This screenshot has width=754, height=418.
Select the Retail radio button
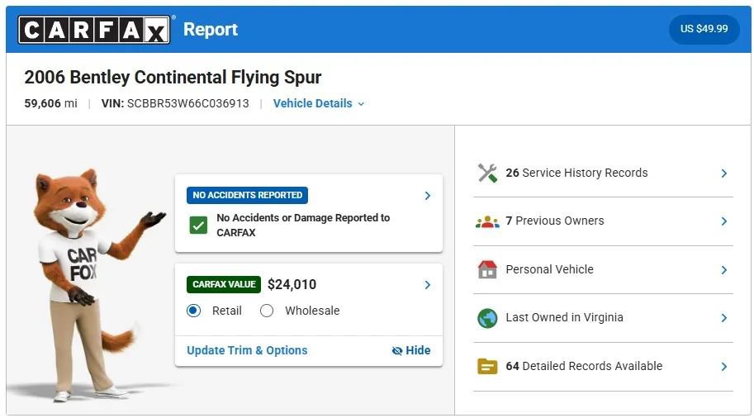(194, 311)
